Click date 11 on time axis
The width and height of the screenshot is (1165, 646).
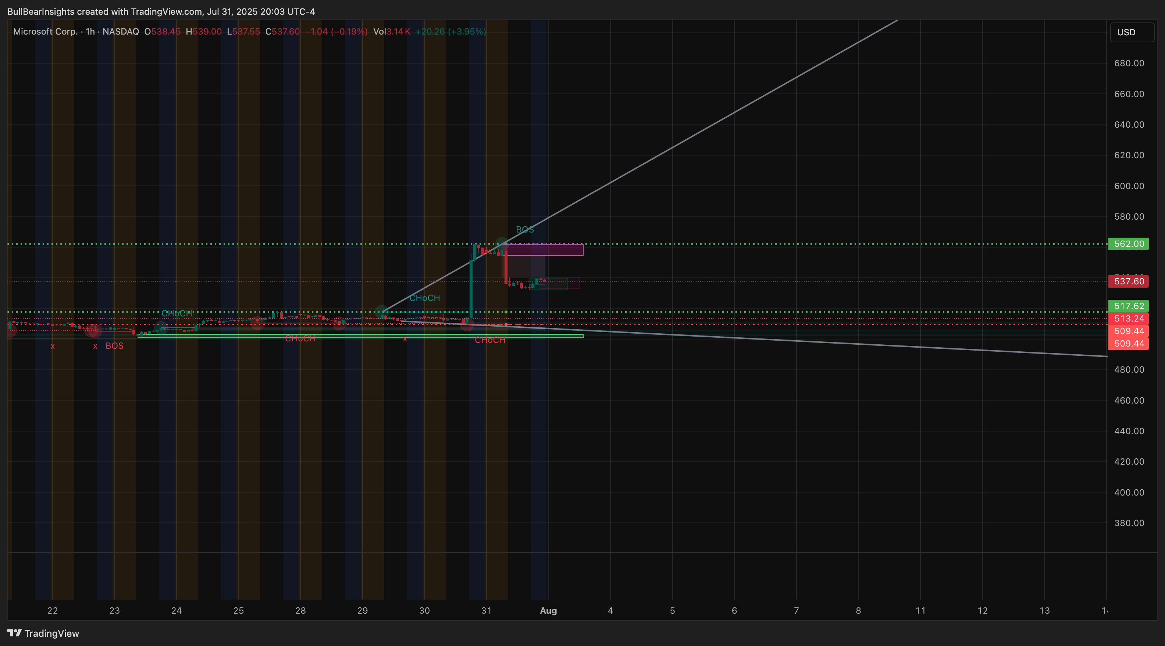pyautogui.click(x=920, y=610)
